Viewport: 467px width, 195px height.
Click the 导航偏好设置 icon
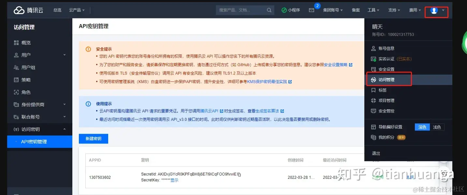(x=373, y=127)
